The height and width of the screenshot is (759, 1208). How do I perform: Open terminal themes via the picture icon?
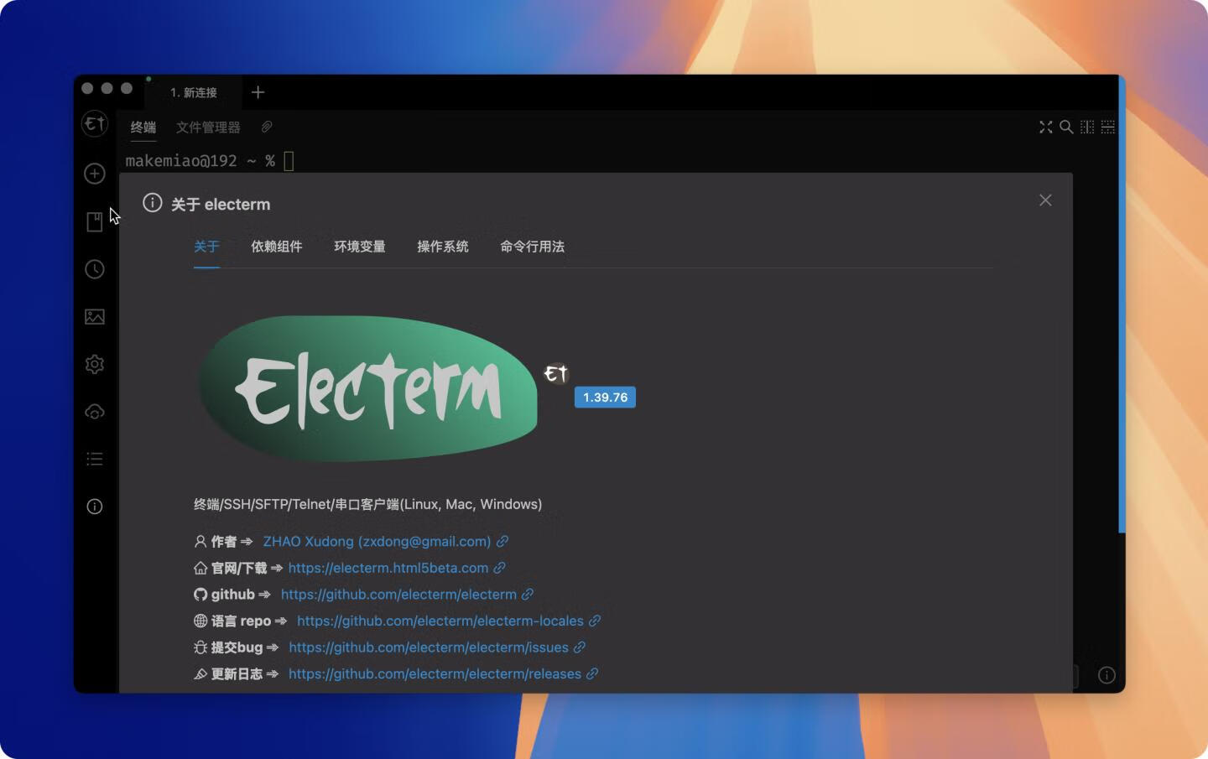[95, 317]
